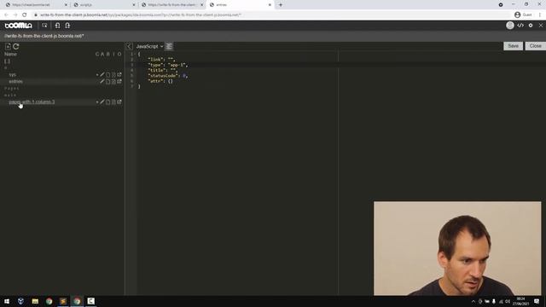Select the entries tree item
546x307 pixels.
[15, 82]
